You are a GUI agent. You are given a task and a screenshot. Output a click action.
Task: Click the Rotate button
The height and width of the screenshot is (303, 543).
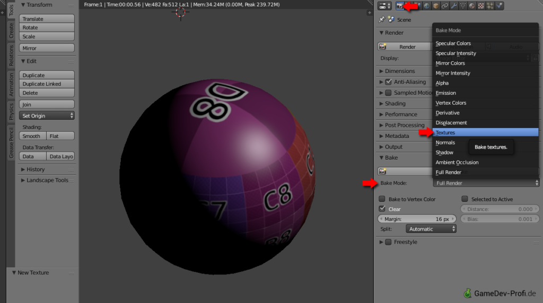tap(47, 27)
